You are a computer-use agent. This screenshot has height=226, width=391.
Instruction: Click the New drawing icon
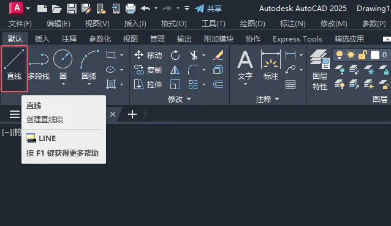click(42, 9)
